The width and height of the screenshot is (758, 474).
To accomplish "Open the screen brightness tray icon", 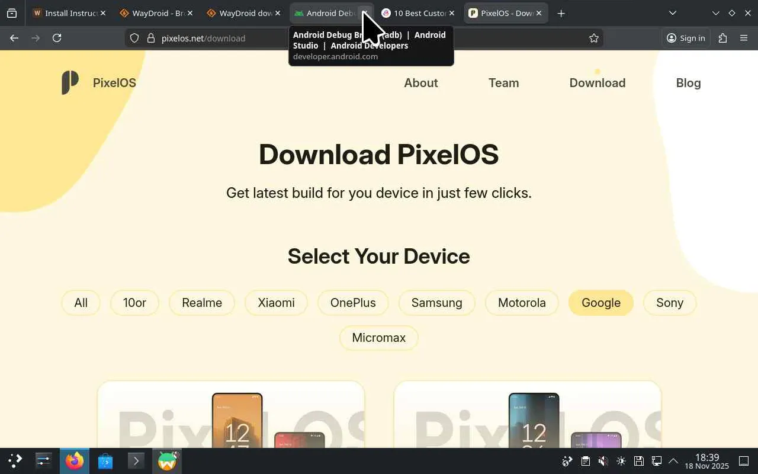I will pos(621,461).
